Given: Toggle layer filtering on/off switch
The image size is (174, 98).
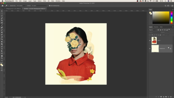Looking at the screenshot, I should 169,30.
